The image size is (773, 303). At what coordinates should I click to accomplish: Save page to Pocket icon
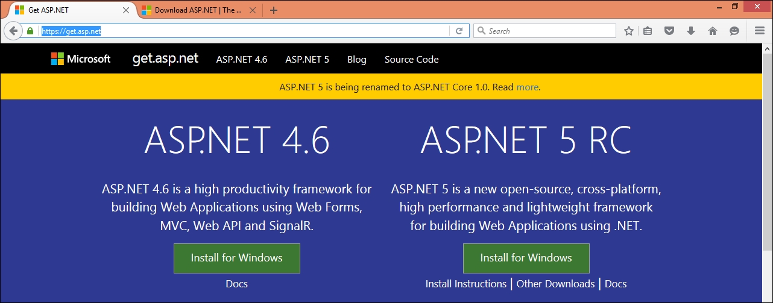pos(669,31)
